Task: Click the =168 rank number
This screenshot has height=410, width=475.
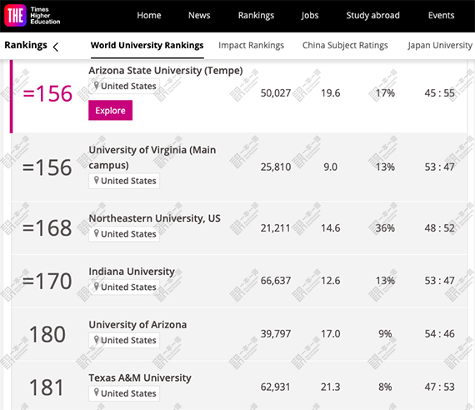Action: click(x=47, y=228)
